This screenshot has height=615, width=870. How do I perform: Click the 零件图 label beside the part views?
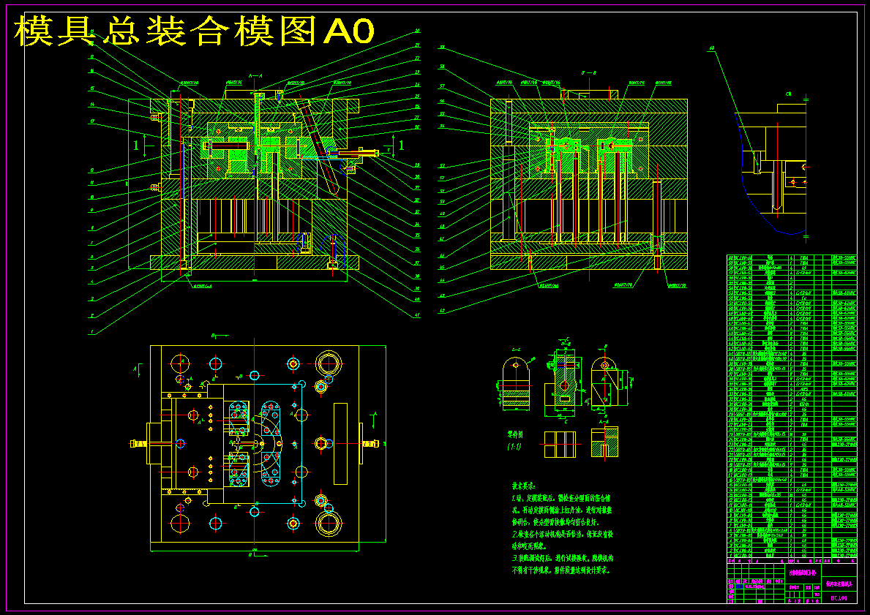(516, 434)
